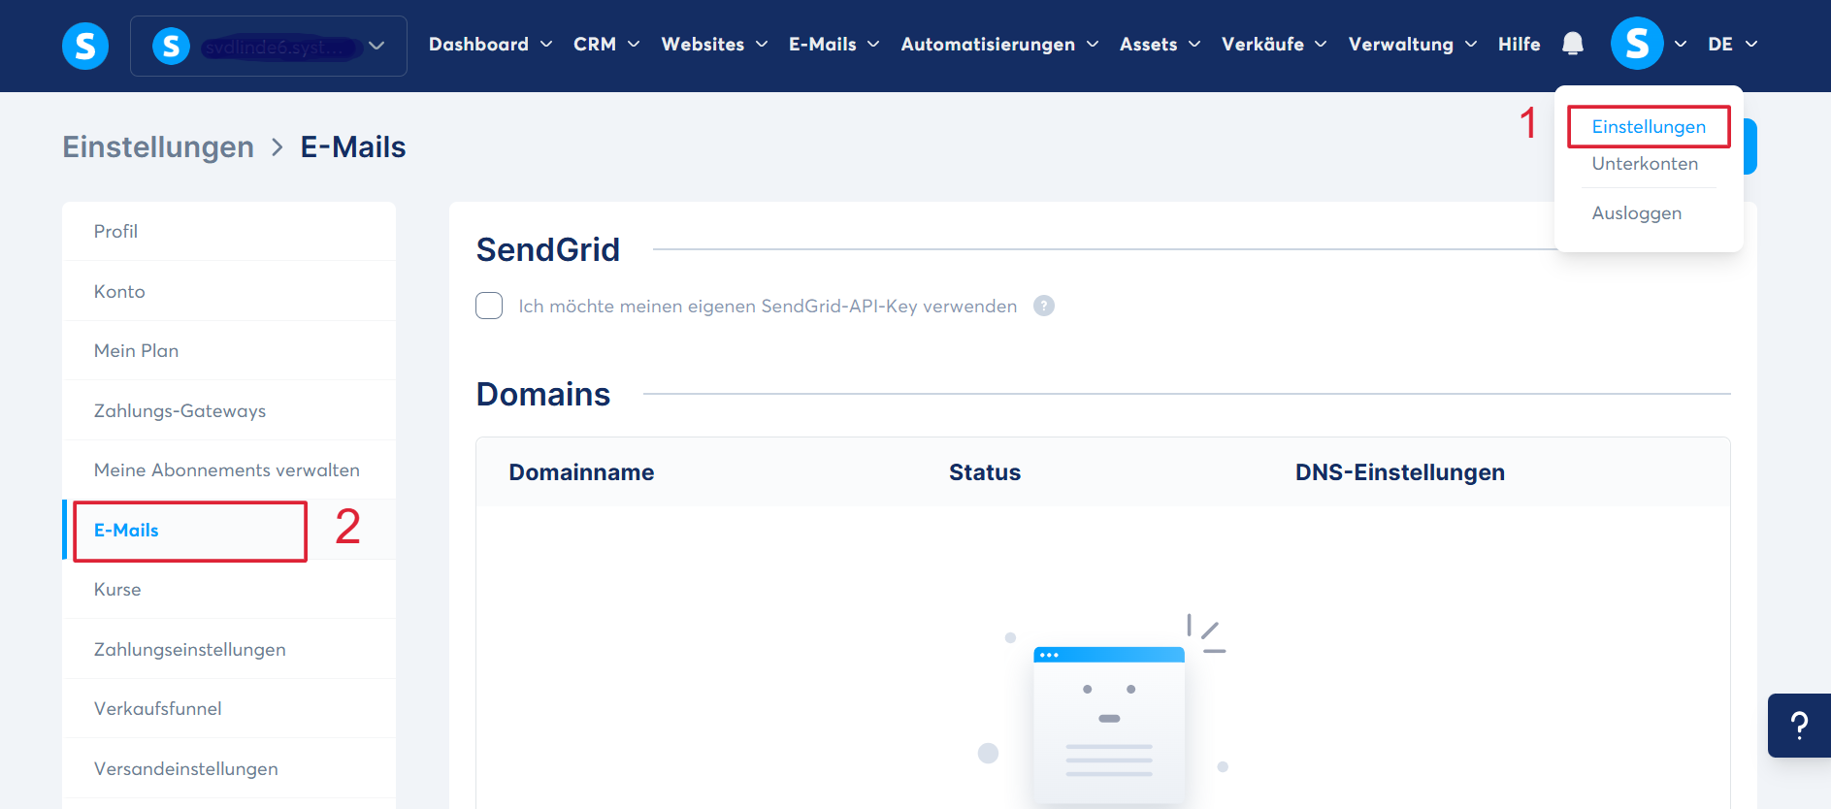Viewport: 1831px width, 809px height.
Task: Enable own SendGrid API key checkbox
Action: [x=489, y=306]
